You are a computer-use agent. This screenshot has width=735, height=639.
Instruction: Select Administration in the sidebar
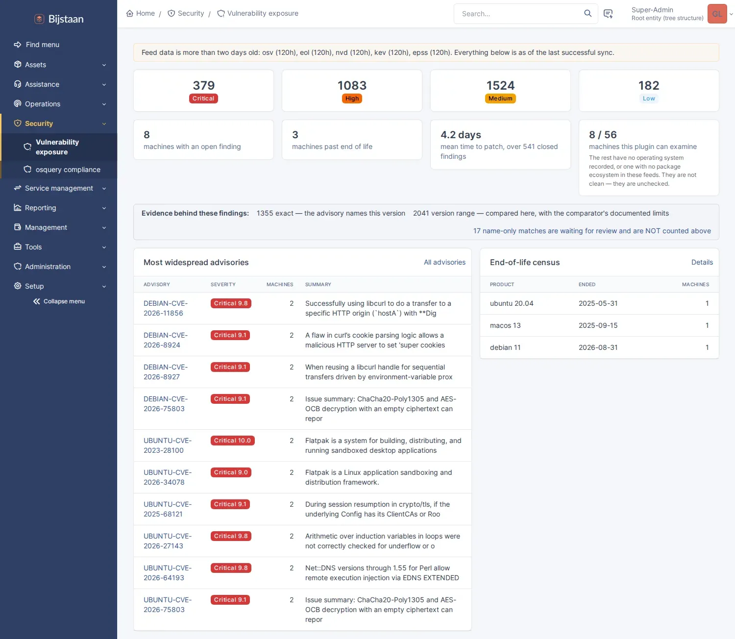[59, 267]
